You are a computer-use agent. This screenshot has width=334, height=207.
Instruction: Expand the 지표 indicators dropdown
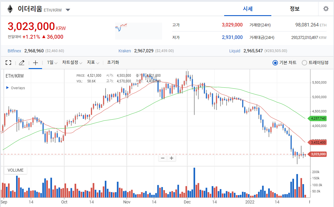(93, 62)
